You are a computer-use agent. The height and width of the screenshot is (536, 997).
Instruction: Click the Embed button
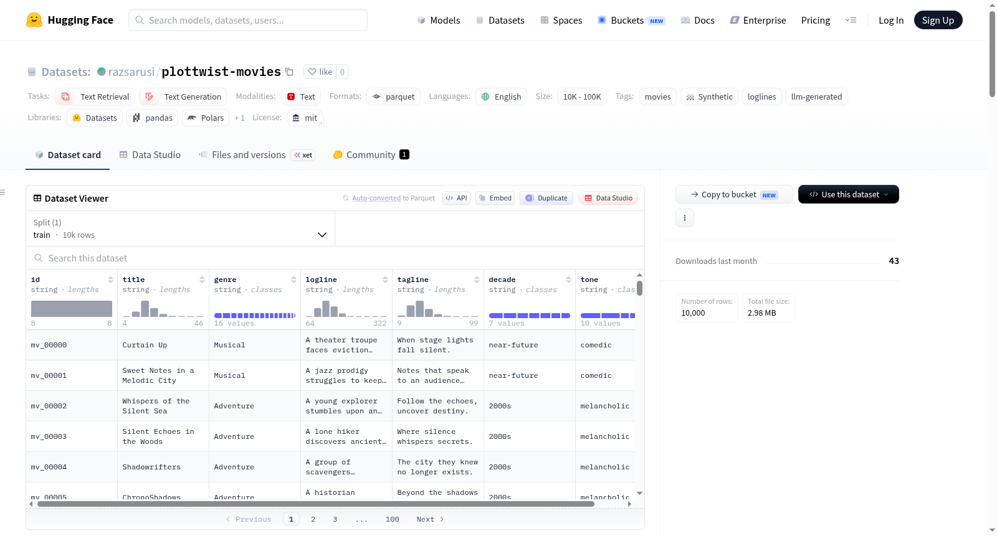pyautogui.click(x=495, y=198)
